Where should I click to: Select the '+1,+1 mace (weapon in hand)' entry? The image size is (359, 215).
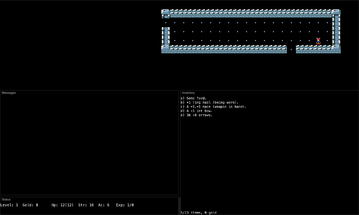(213, 107)
